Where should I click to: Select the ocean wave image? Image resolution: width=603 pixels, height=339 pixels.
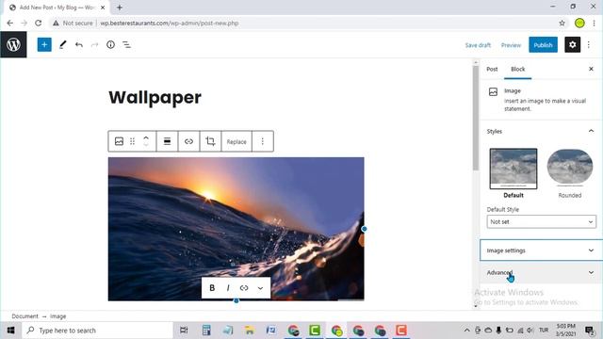[236, 229]
